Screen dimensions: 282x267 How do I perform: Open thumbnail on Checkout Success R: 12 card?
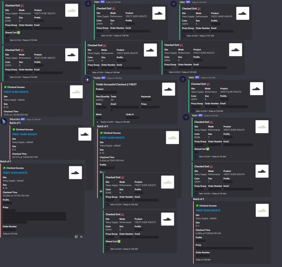pos(172,138)
